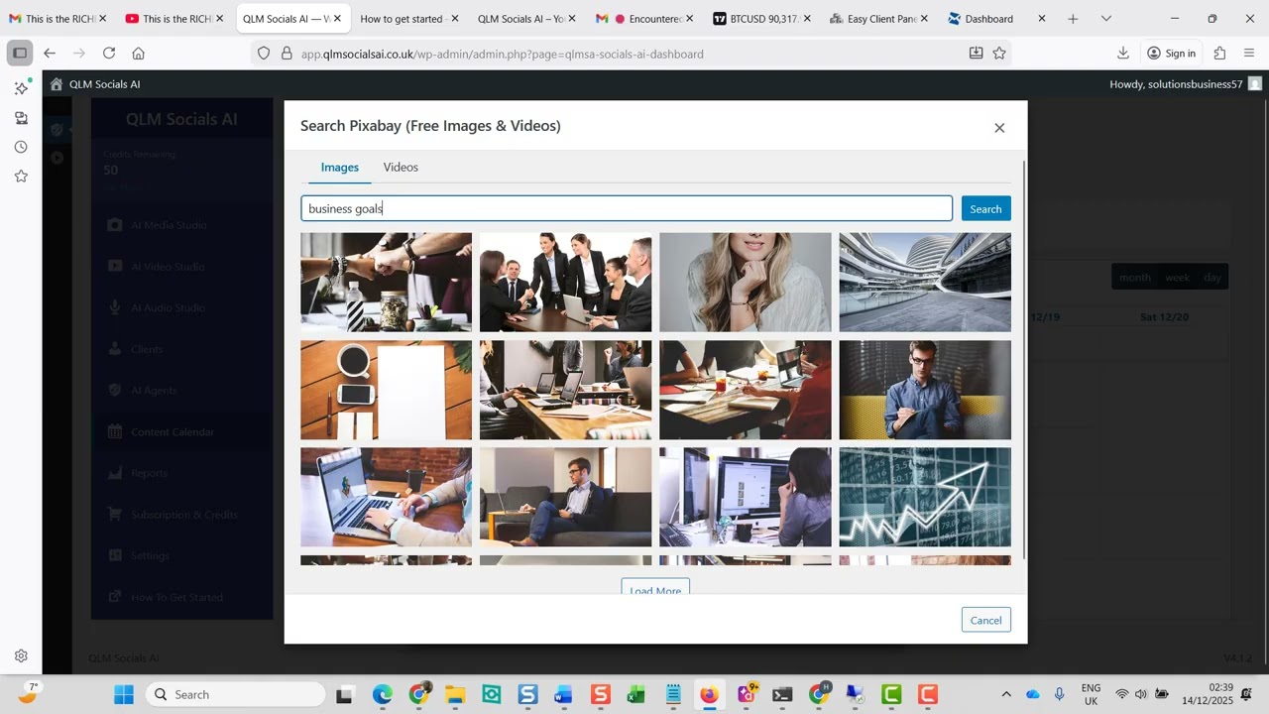Open Howdy, solutionsbusiness57 account menu
The width and height of the screenshot is (1269, 714).
pyautogui.click(x=1186, y=84)
